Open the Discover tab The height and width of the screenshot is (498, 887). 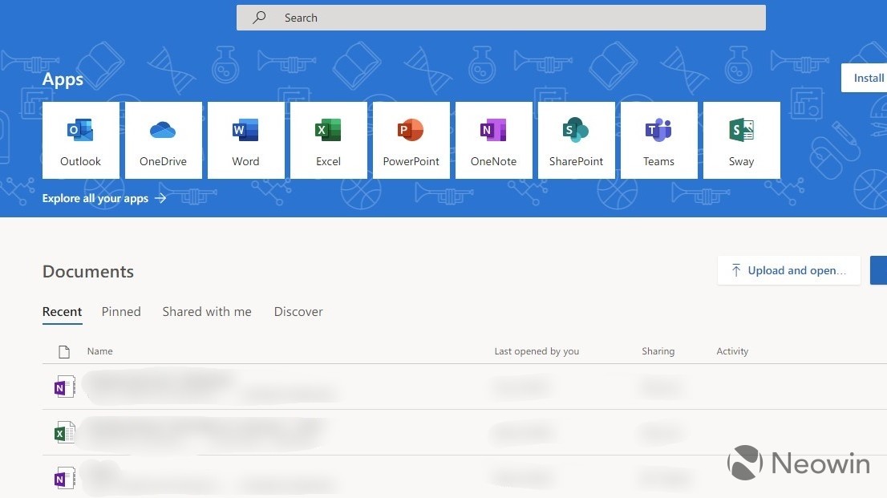298,312
